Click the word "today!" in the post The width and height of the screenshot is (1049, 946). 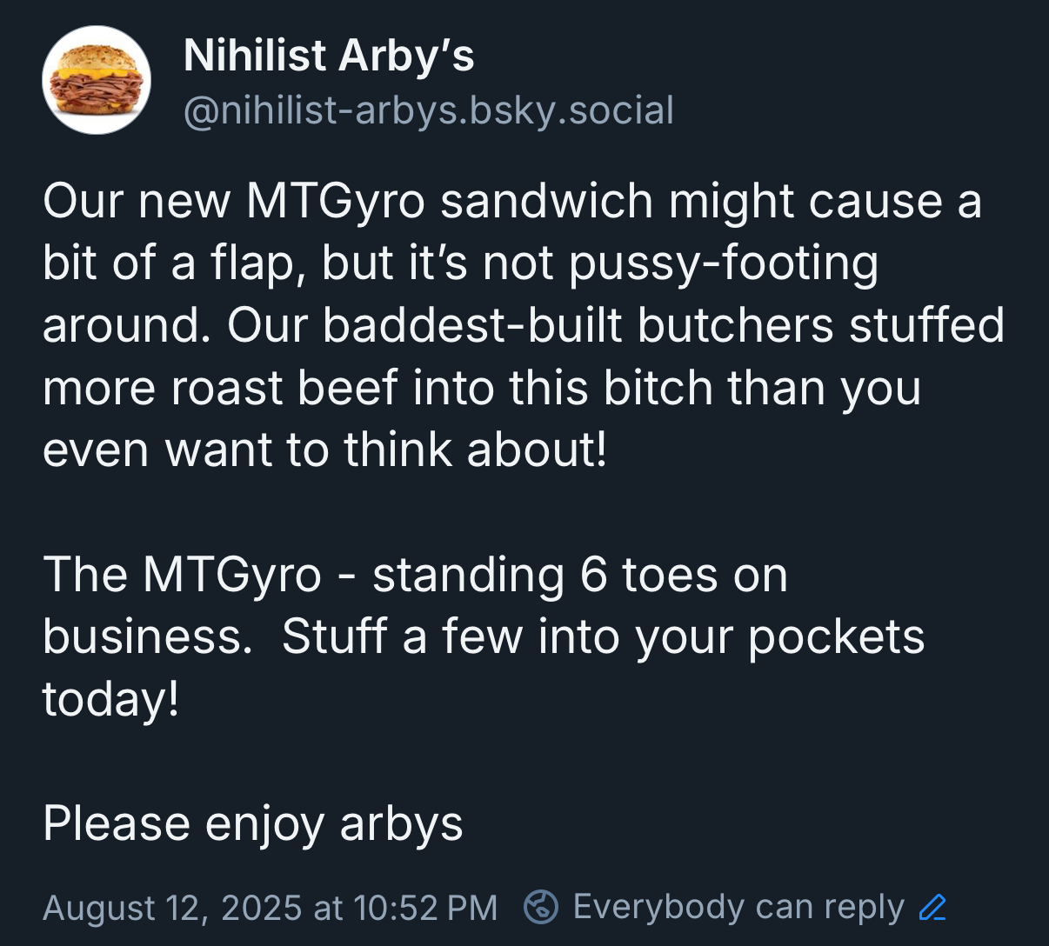point(111,699)
